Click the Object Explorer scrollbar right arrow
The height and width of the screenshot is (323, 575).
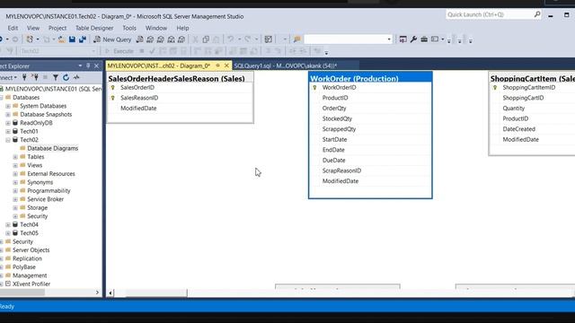(x=97, y=292)
